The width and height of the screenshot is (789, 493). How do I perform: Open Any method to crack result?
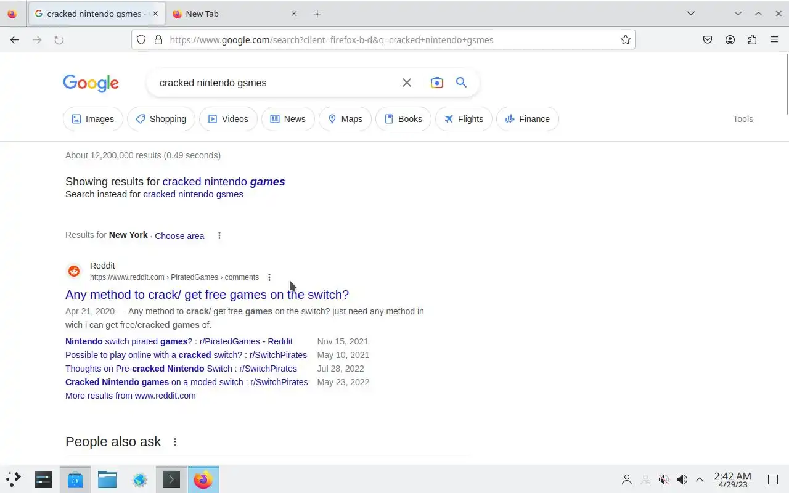(x=207, y=295)
